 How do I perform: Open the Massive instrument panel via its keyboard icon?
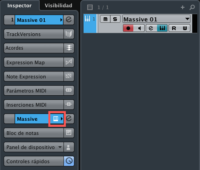pyautogui.click(x=56, y=118)
